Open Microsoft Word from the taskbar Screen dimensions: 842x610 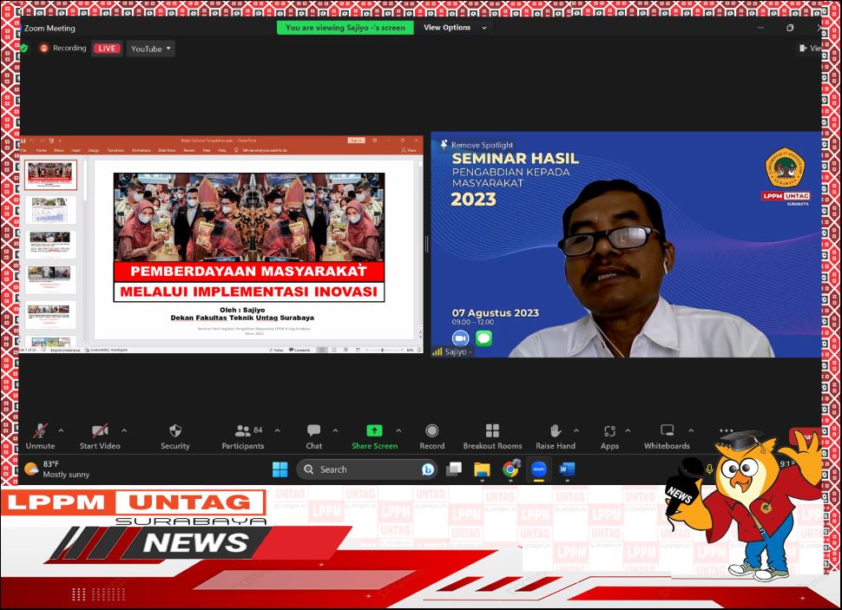(x=567, y=469)
